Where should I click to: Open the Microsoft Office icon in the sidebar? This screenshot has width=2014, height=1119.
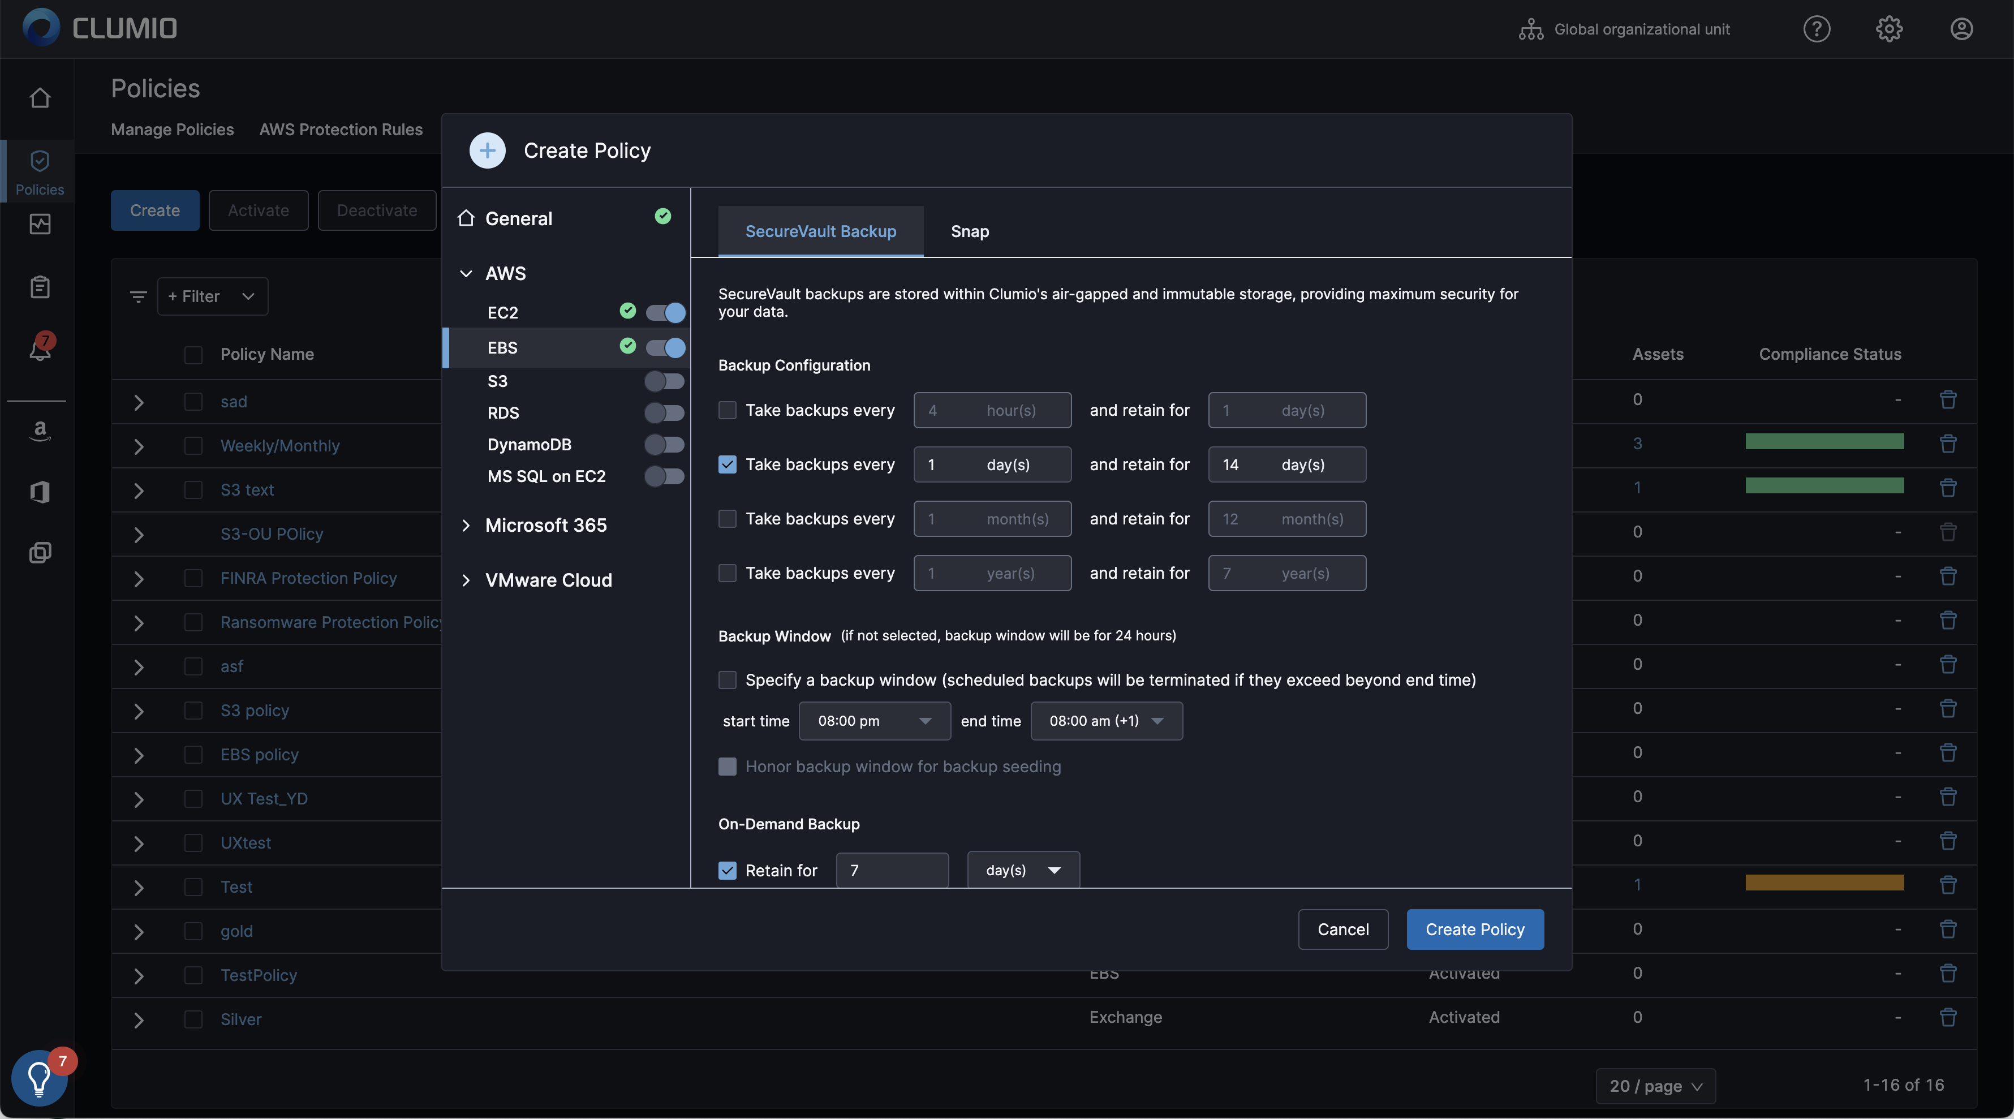pos(40,492)
